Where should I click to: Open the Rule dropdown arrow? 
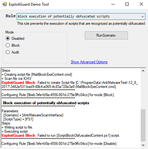143,16
